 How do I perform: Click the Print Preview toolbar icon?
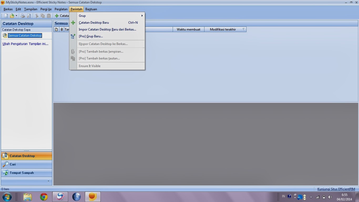[29, 16]
